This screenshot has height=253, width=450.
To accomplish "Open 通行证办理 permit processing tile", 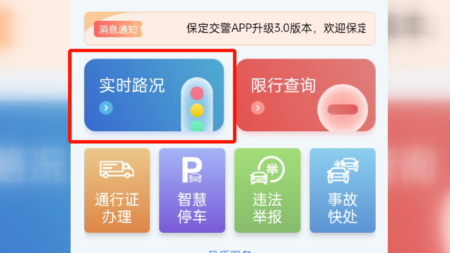I will coord(117,190).
